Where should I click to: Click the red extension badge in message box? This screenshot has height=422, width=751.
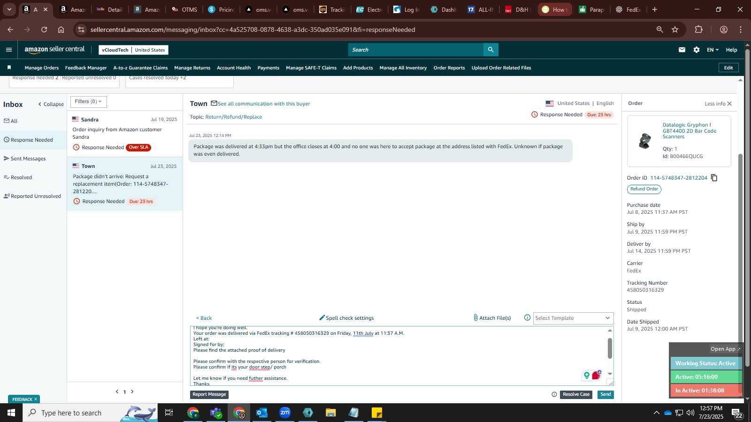(597, 375)
